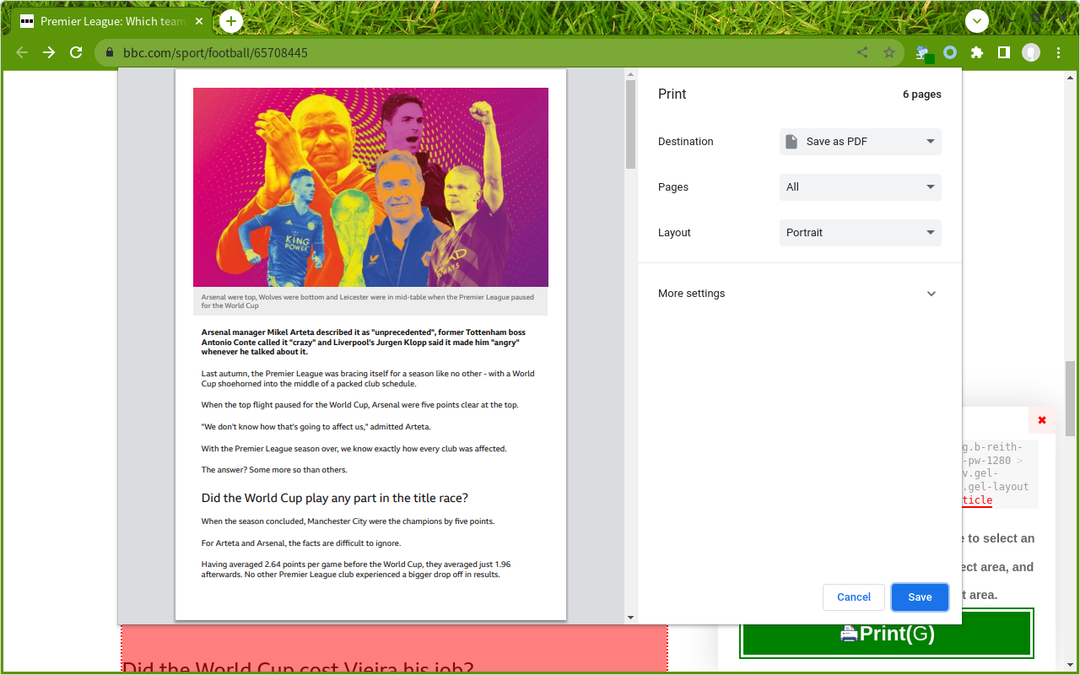
Task: Click the 'Print' dialog title
Action: pos(672,94)
